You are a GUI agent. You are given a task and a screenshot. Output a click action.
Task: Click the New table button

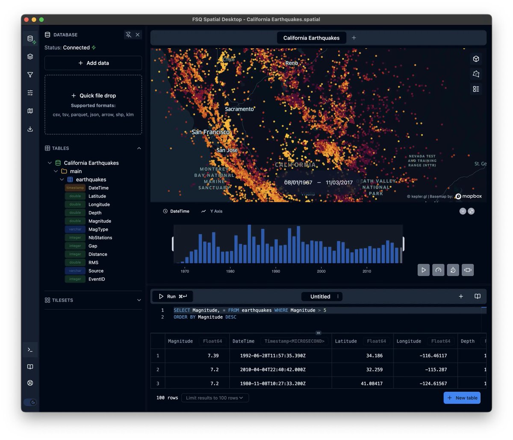click(x=462, y=398)
